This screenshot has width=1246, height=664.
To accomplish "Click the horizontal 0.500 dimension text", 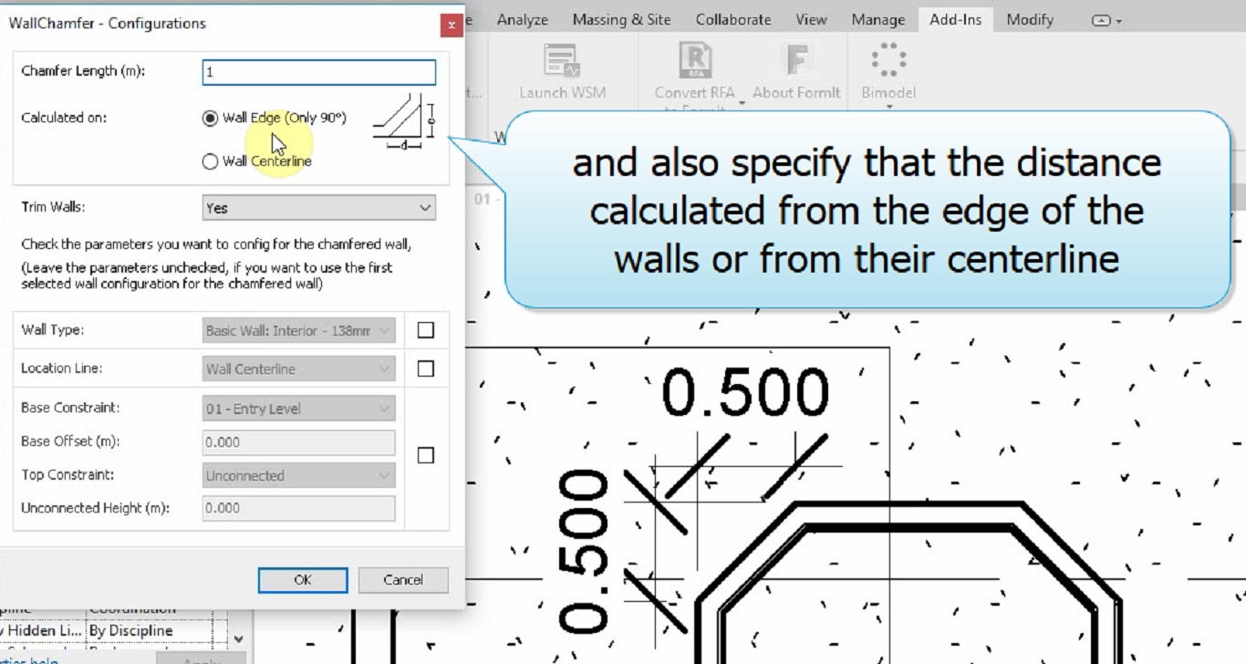I will [x=744, y=394].
